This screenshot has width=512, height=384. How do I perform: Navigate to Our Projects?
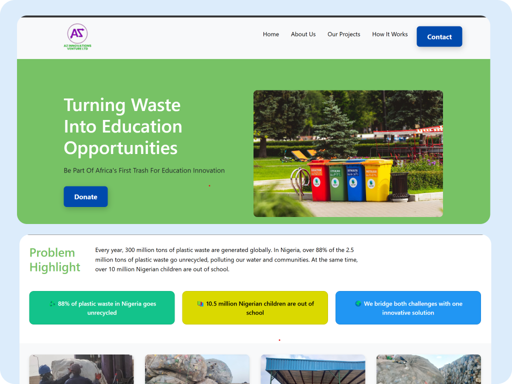click(x=343, y=34)
